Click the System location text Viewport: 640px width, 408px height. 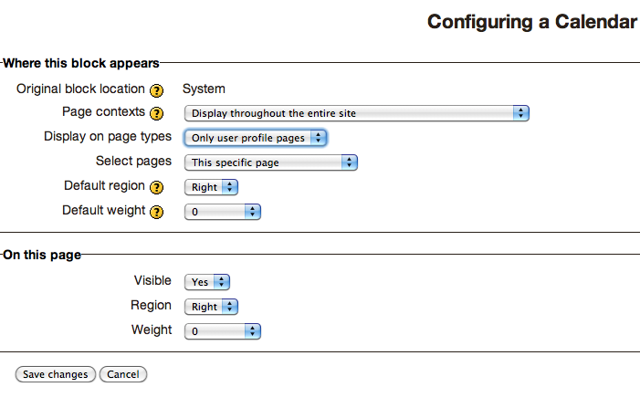click(x=204, y=89)
